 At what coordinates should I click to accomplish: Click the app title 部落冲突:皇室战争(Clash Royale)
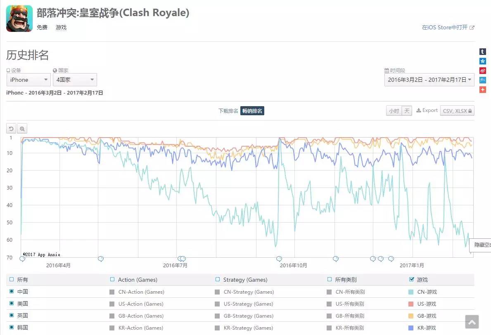[113, 13]
